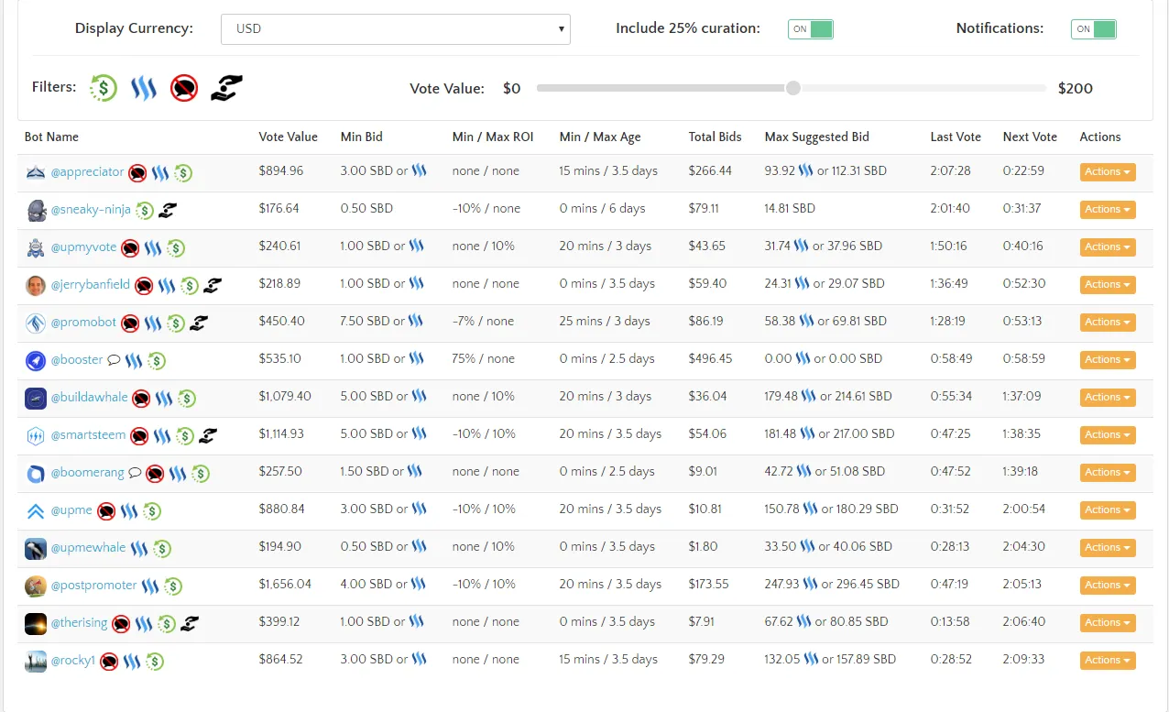Open the @boomerang bot link
This screenshot has height=712, width=1169.
click(87, 473)
